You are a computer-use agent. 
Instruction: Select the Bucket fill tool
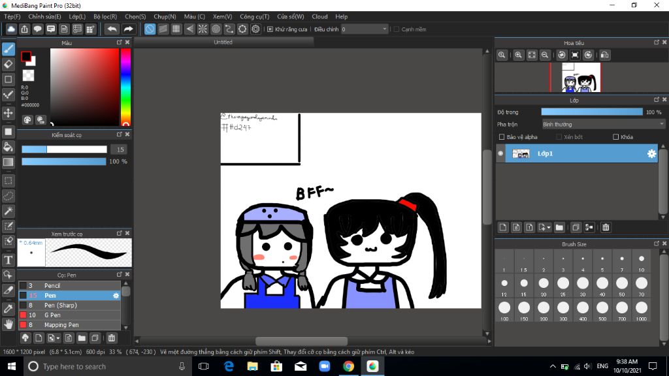point(8,146)
